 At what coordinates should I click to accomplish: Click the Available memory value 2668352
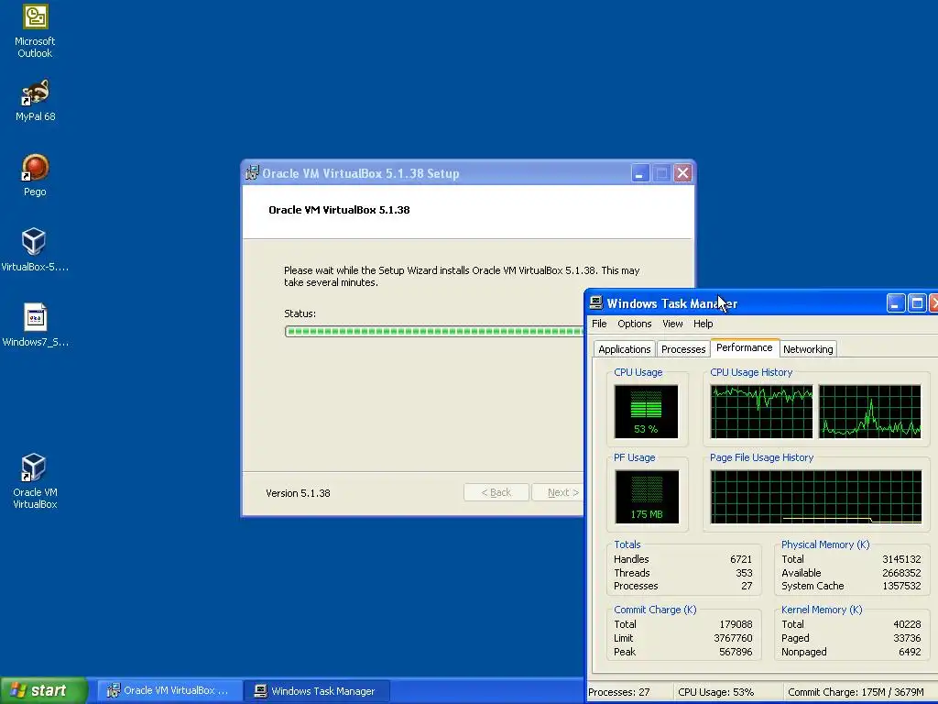(x=901, y=573)
